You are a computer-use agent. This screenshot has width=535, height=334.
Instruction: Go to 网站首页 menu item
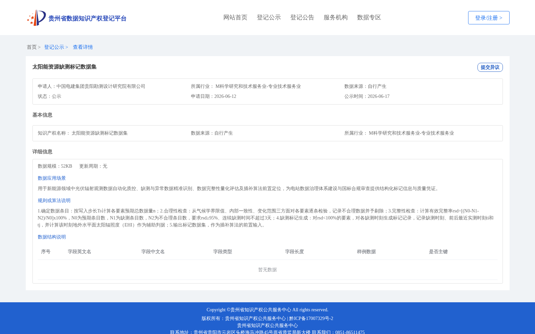235,17
